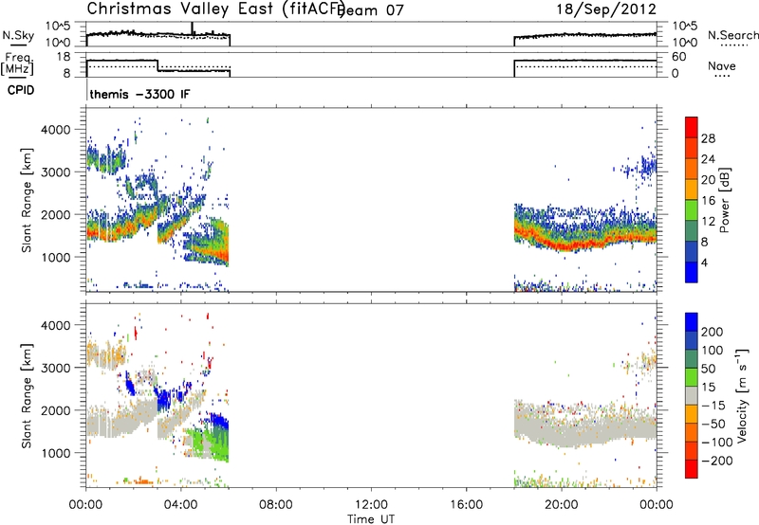Click the Velocity colorbar segment between -200 and -100

[x=692, y=450]
